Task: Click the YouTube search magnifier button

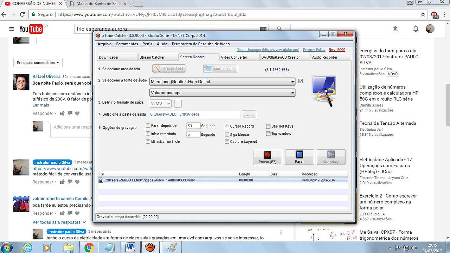Action: coord(279,29)
